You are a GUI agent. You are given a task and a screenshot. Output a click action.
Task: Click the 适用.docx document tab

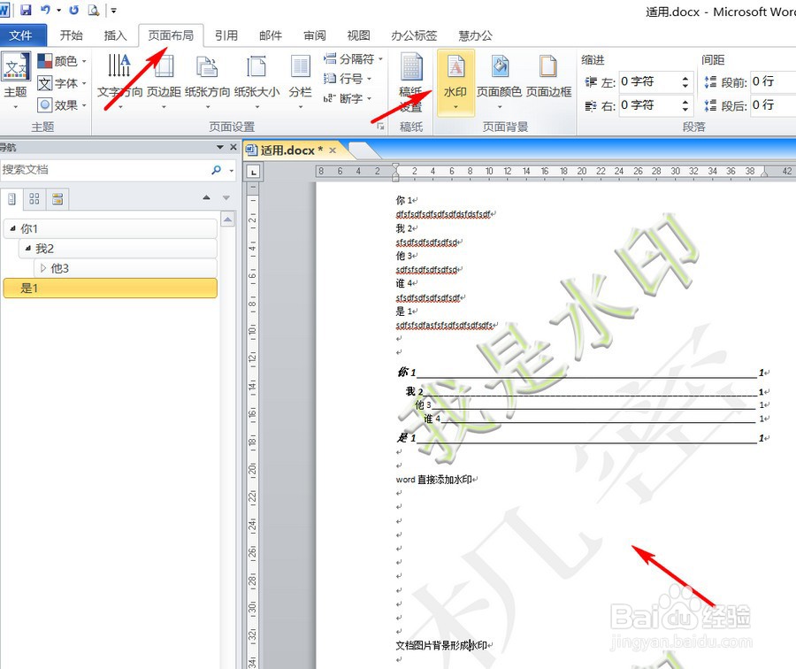point(292,150)
